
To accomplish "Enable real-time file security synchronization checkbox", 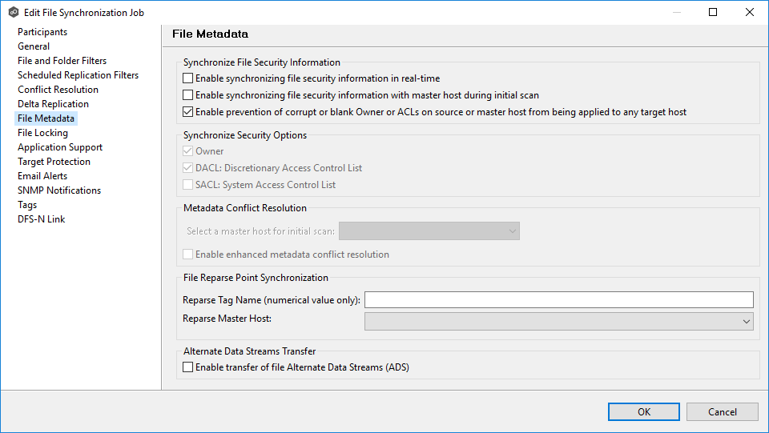I will point(187,78).
